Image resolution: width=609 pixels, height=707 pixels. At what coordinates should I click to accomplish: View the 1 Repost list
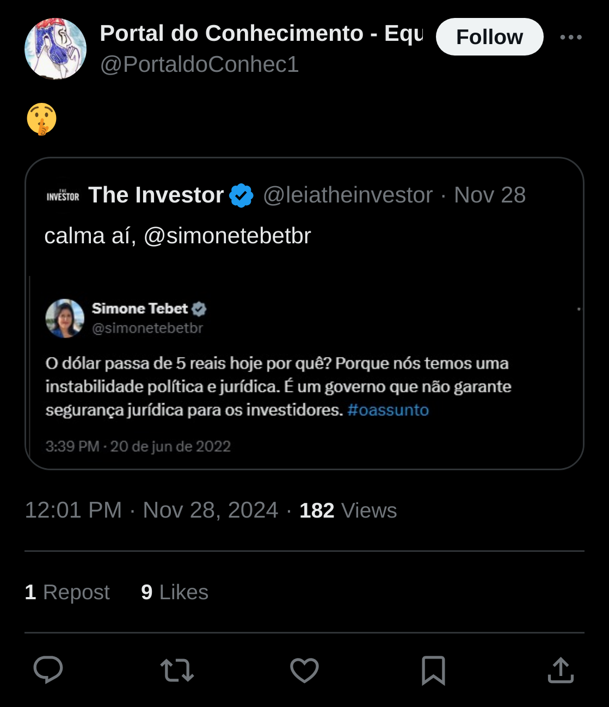[x=67, y=592]
